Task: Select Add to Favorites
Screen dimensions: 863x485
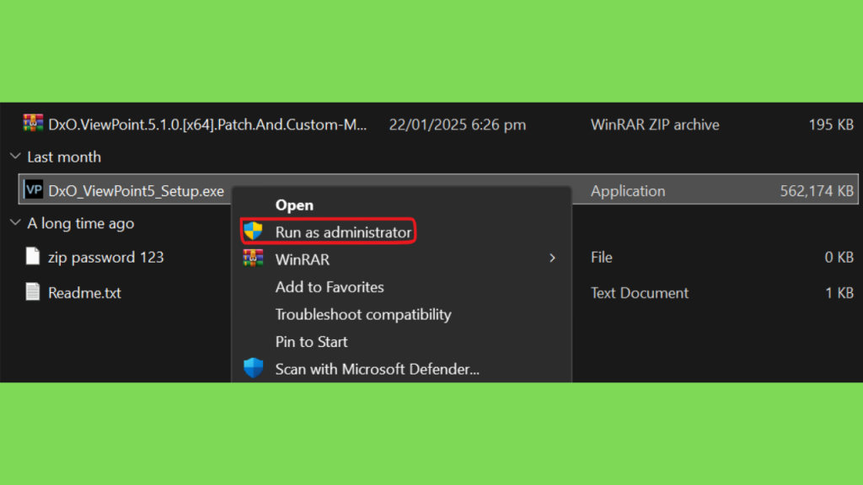Action: (x=330, y=286)
